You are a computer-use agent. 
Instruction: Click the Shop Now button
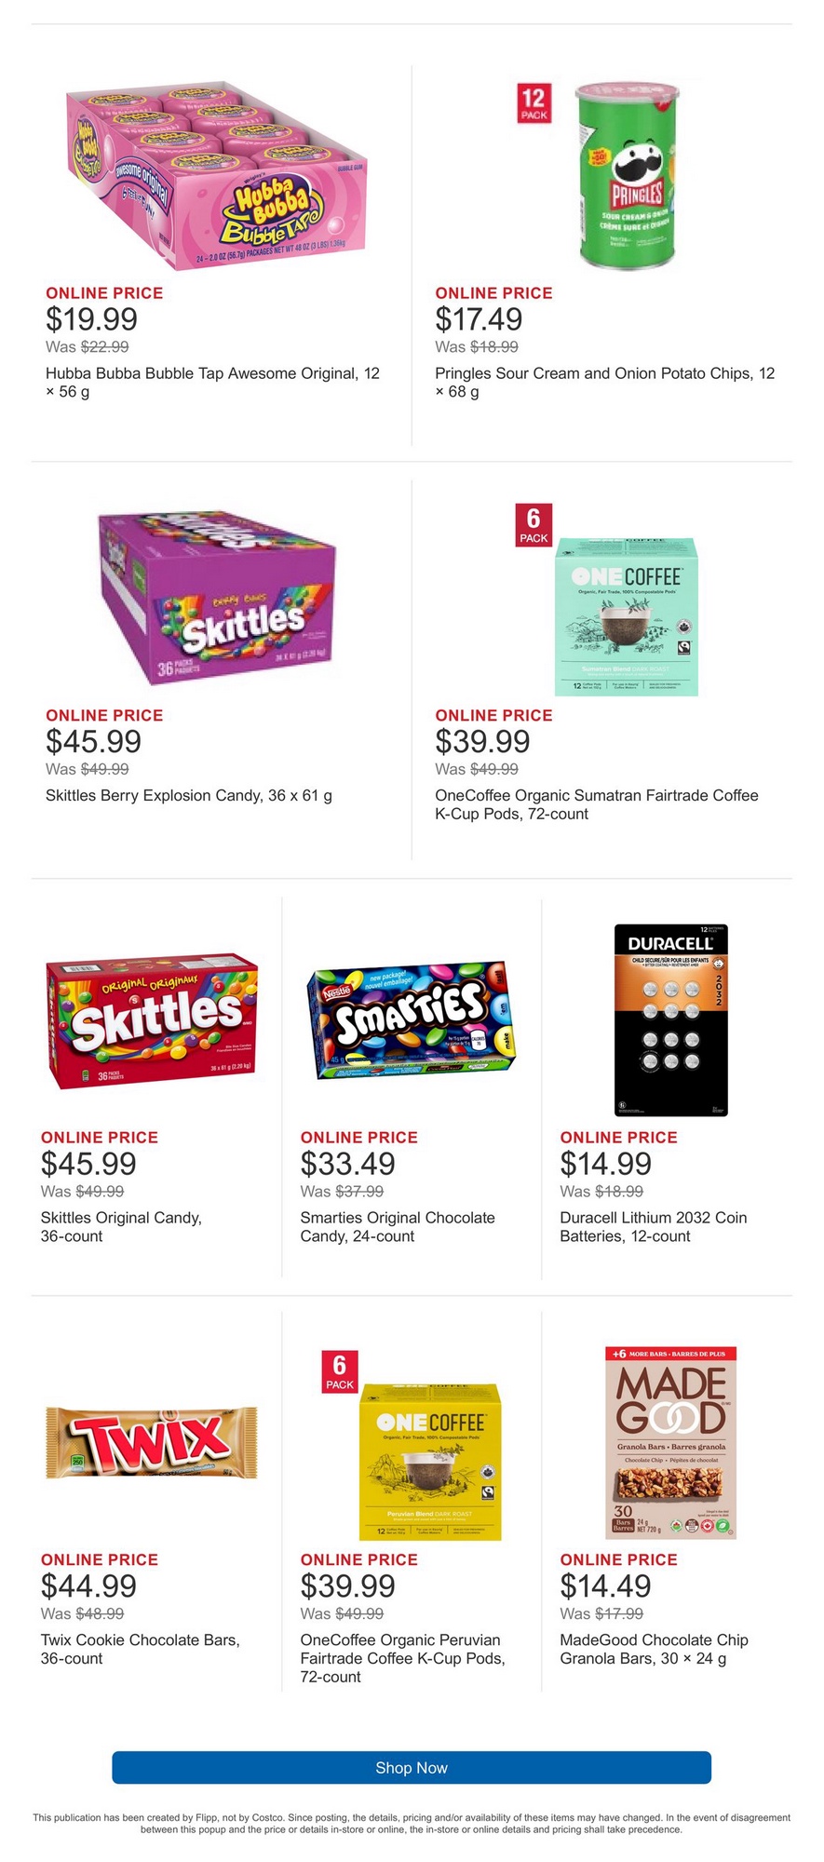(412, 1767)
